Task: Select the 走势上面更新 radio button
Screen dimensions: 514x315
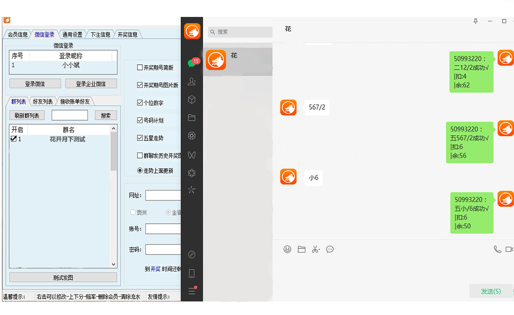Action: [140, 171]
